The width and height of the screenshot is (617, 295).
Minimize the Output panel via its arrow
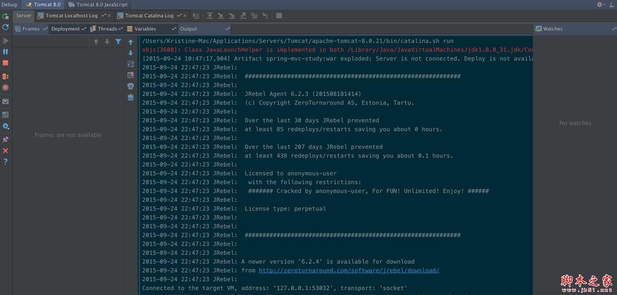227,29
